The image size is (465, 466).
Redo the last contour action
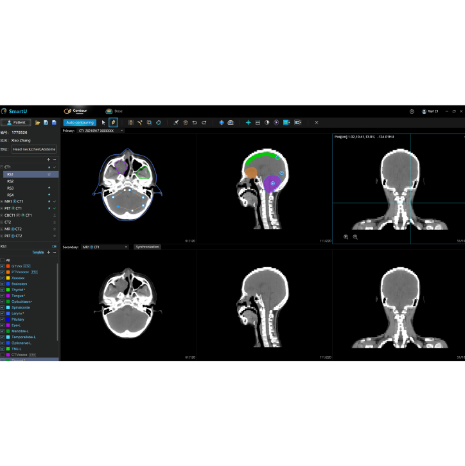204,122
